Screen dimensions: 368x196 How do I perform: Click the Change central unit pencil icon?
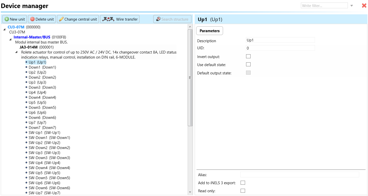click(x=61, y=19)
